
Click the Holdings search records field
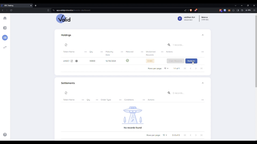click(x=184, y=45)
